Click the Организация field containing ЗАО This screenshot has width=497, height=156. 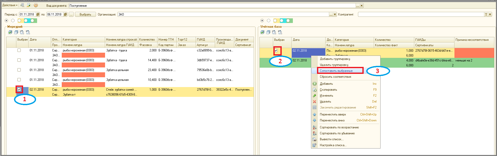[223, 14]
